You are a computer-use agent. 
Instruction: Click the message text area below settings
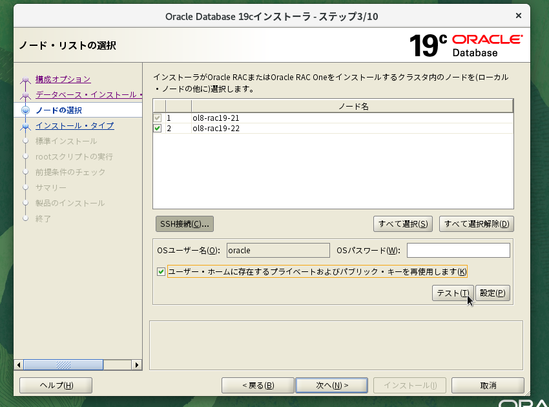point(336,346)
